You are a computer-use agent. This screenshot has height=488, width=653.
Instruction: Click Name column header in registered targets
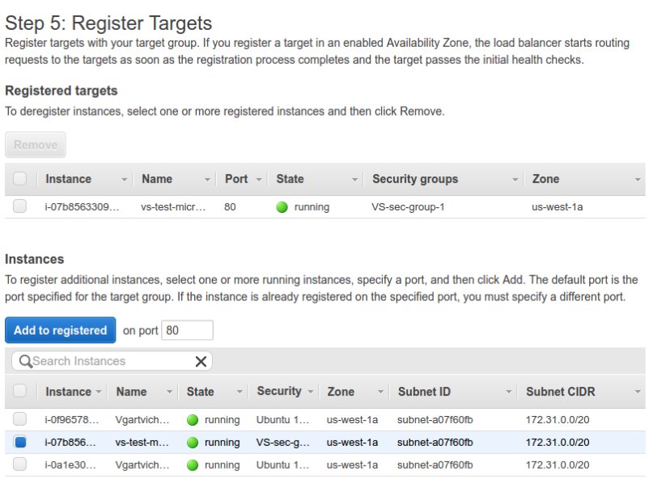(x=157, y=179)
